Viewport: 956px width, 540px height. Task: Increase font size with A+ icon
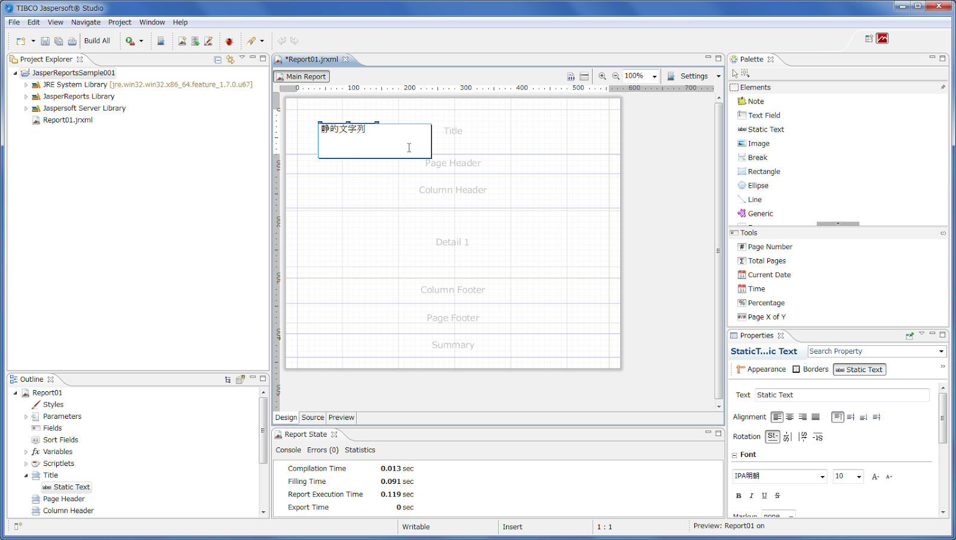click(x=875, y=477)
